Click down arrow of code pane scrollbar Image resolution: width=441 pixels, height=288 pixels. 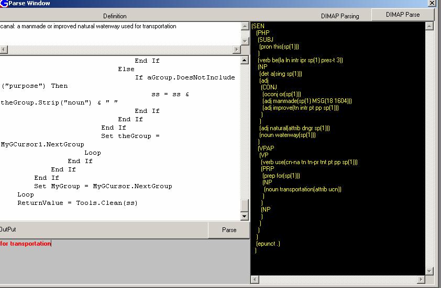[x=245, y=216]
